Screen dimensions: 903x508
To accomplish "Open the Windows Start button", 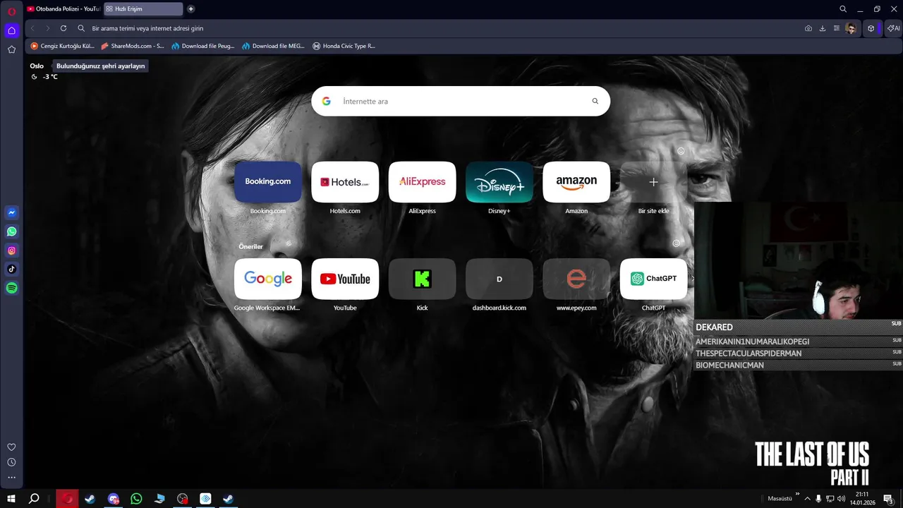I will point(11,499).
